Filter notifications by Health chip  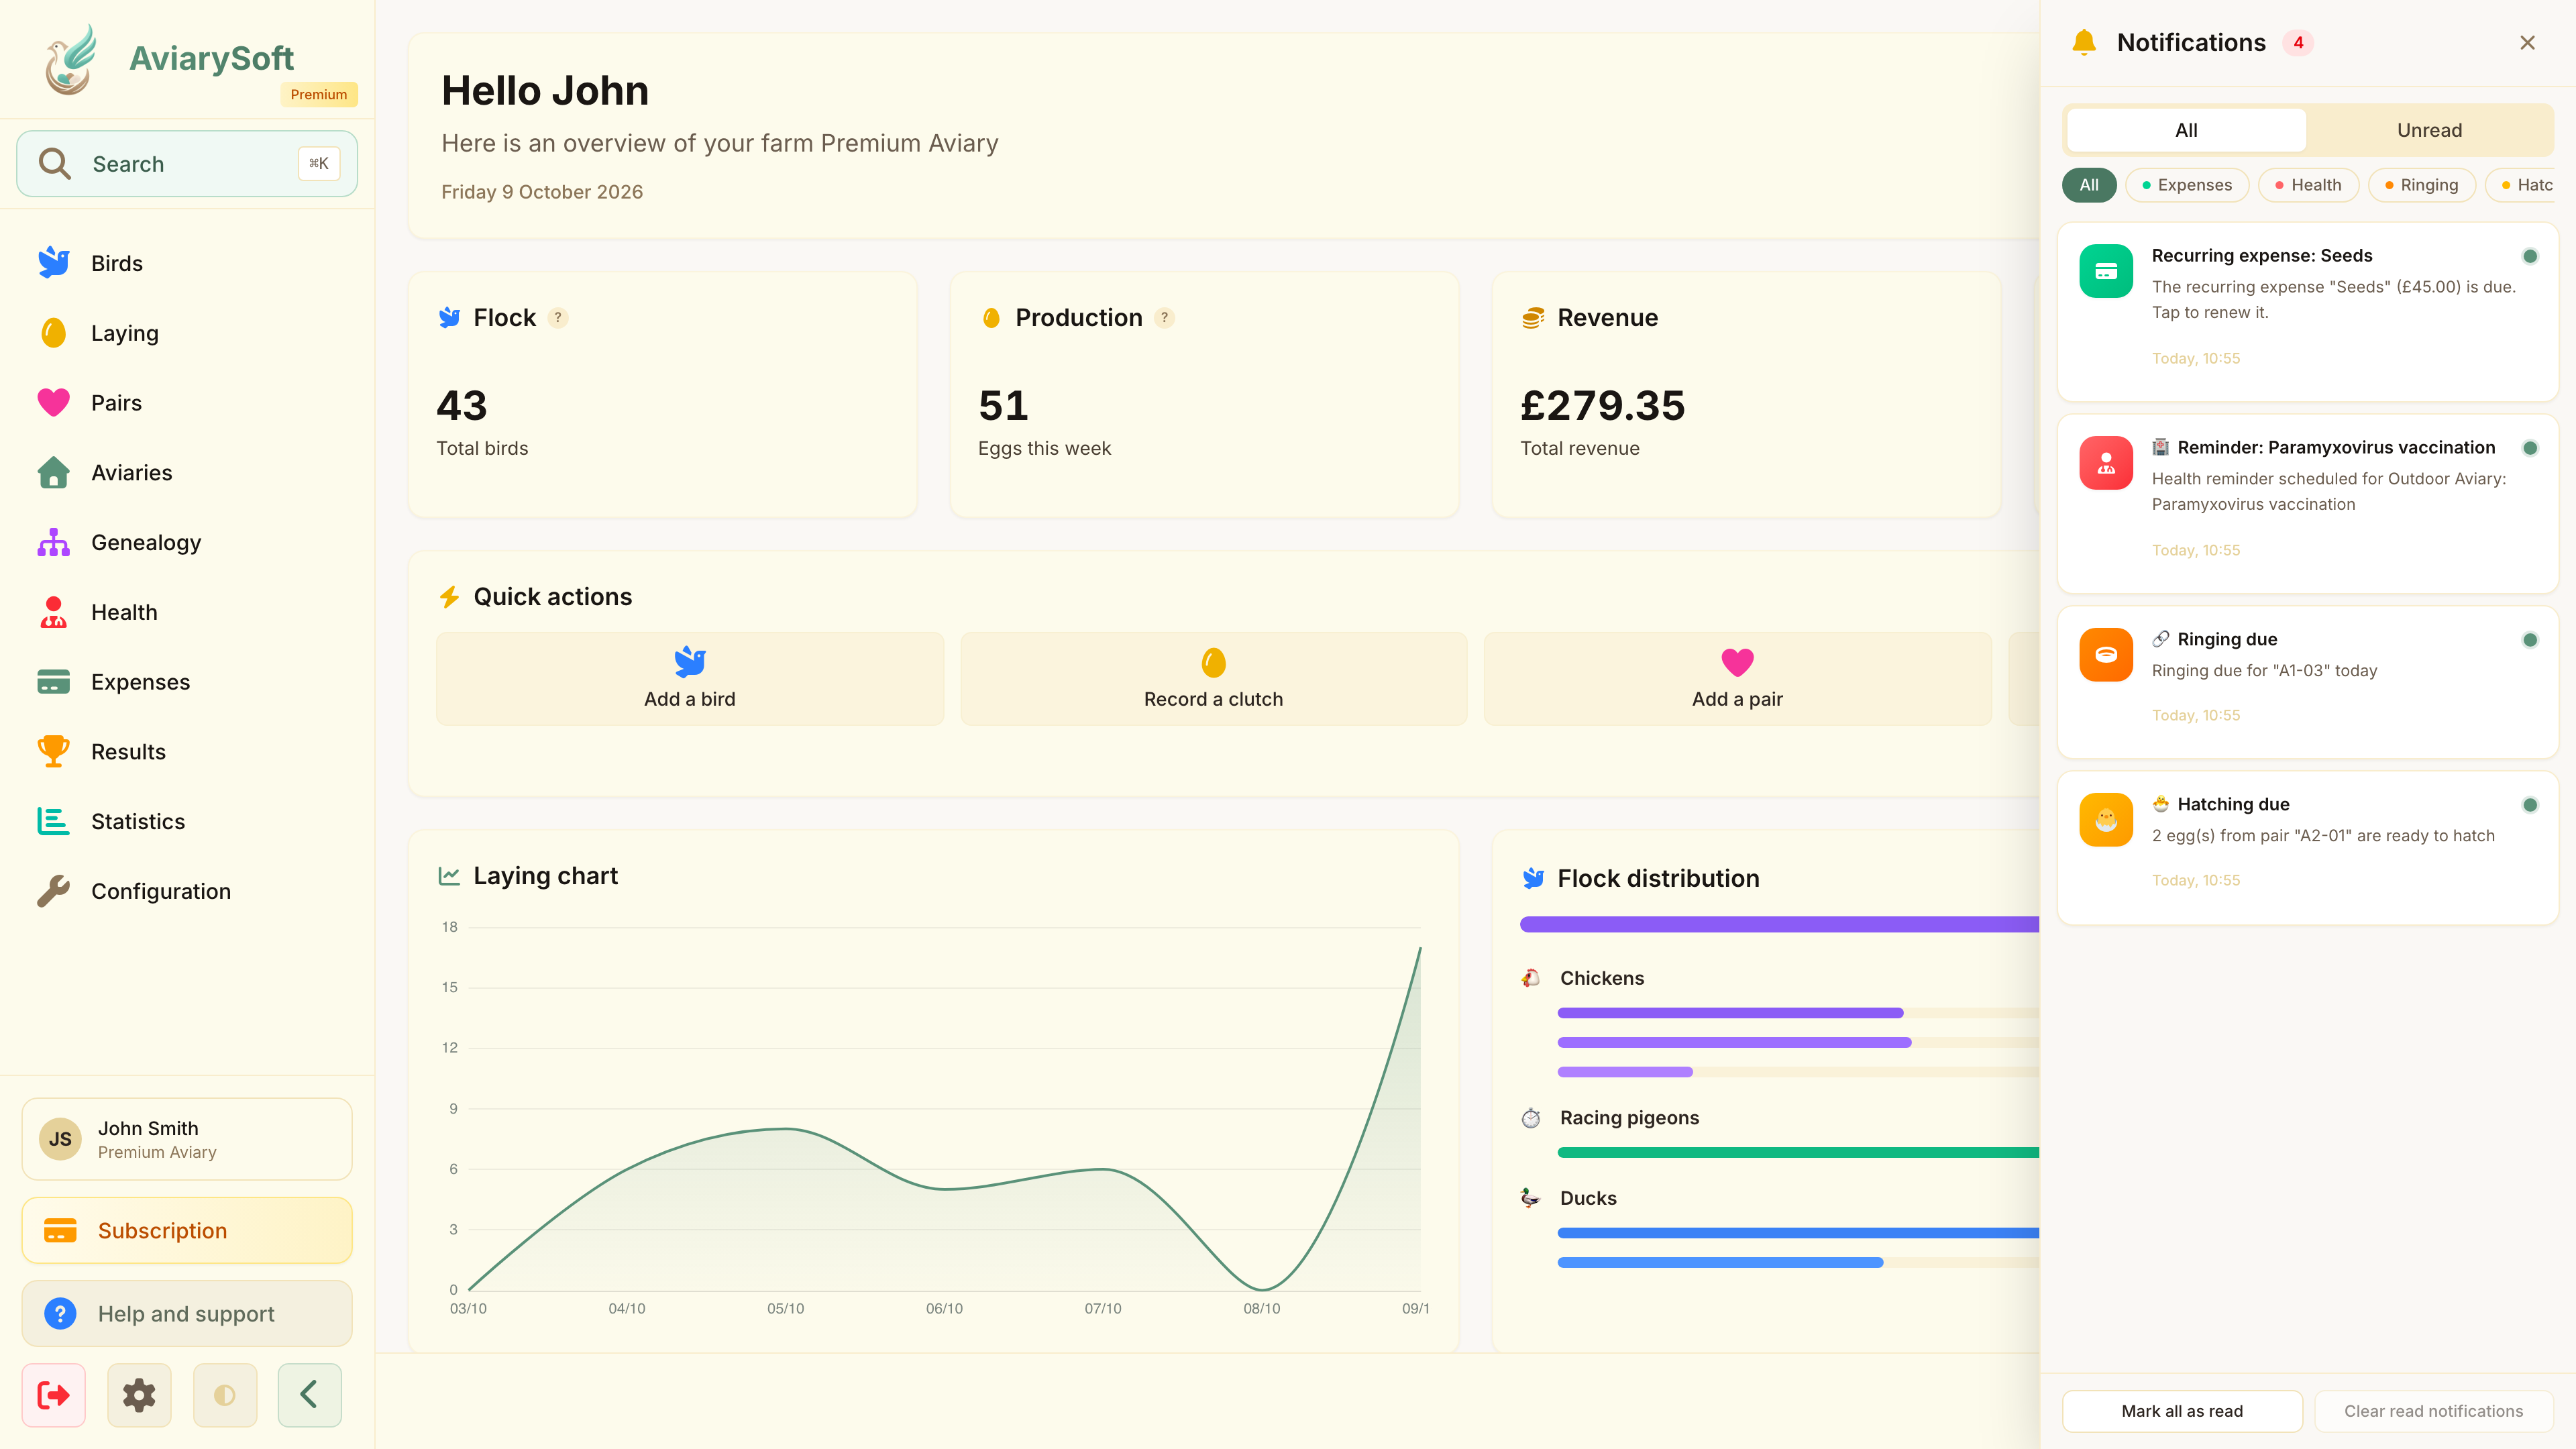[2308, 185]
